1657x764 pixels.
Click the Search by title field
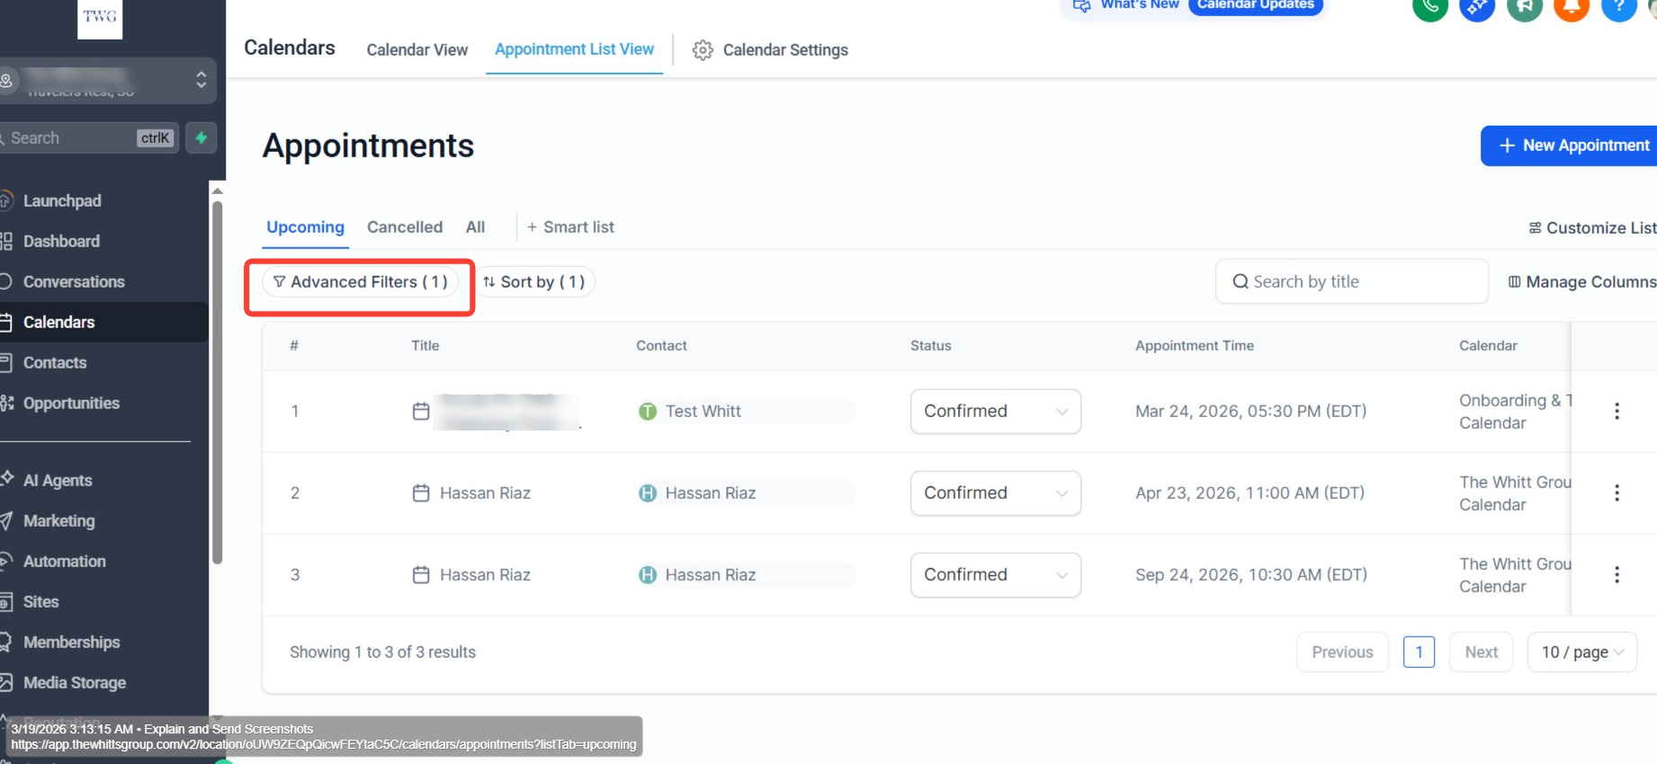point(1351,282)
